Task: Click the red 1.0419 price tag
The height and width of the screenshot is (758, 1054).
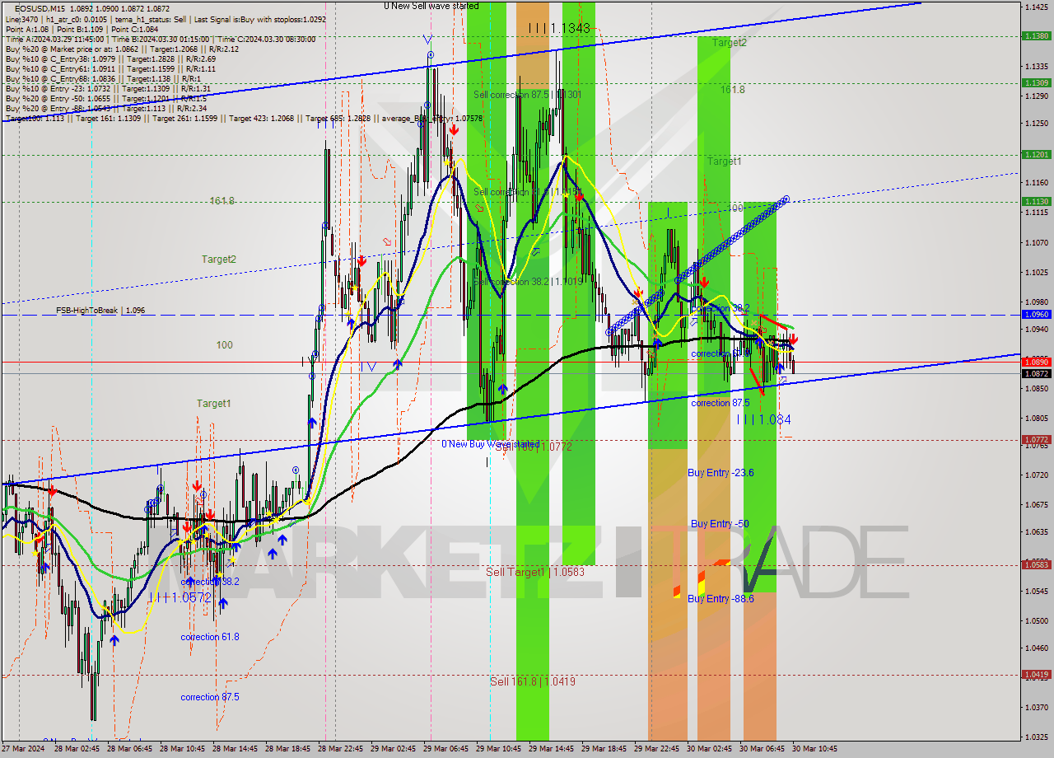Action: [x=1035, y=675]
